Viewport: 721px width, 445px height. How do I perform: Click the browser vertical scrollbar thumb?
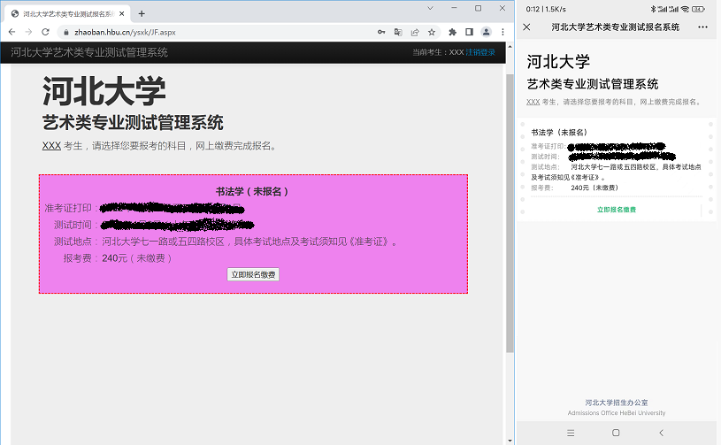(x=510, y=213)
